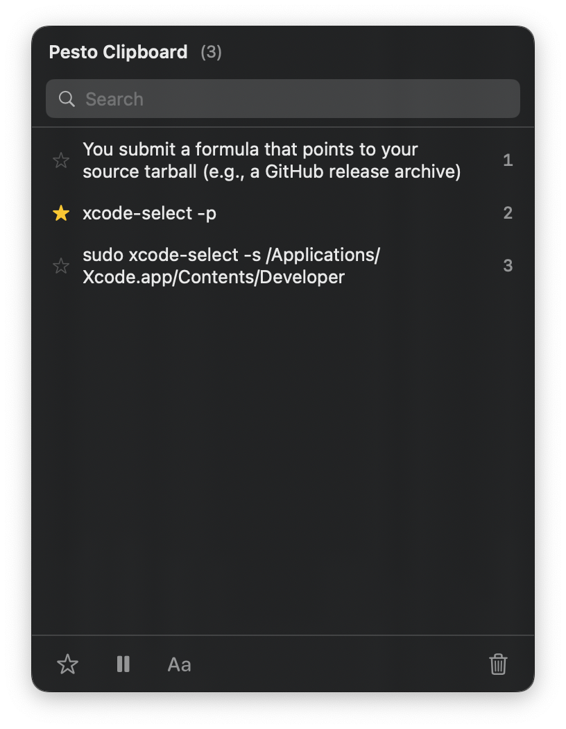Screen dimensions: 566x729
Task: Click the filled star beside xcode-select -p
Action: tap(60, 213)
